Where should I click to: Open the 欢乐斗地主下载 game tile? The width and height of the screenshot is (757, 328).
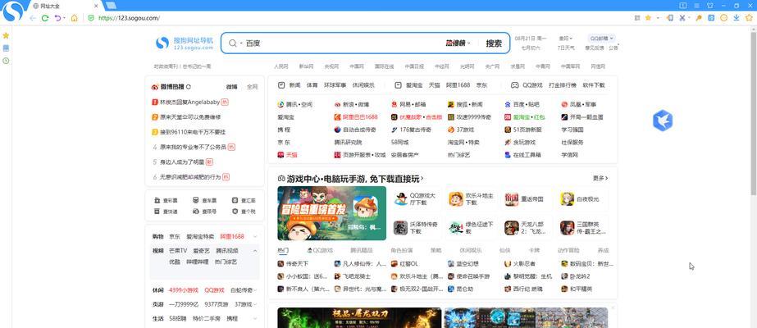[472, 198]
